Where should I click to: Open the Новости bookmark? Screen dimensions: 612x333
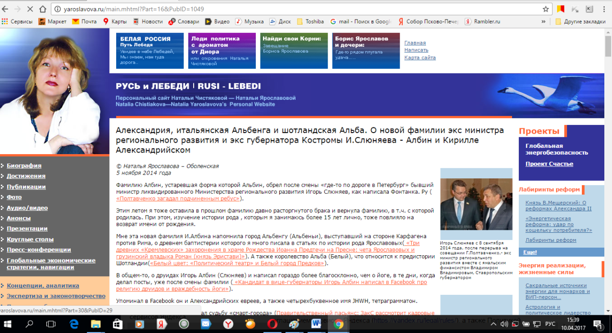coord(148,21)
